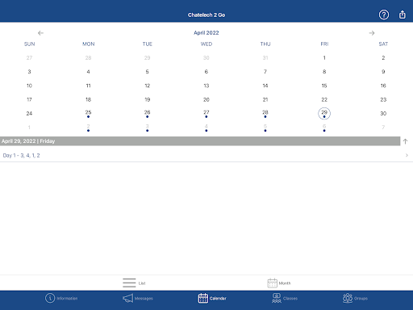The height and width of the screenshot is (310, 413).
Task: Select April 15 on the calendar
Action: pyautogui.click(x=324, y=86)
